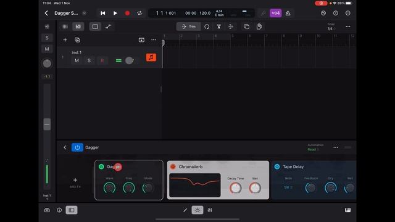Switch to the Tracks area view
This screenshot has height=222, width=395.
(78, 27)
